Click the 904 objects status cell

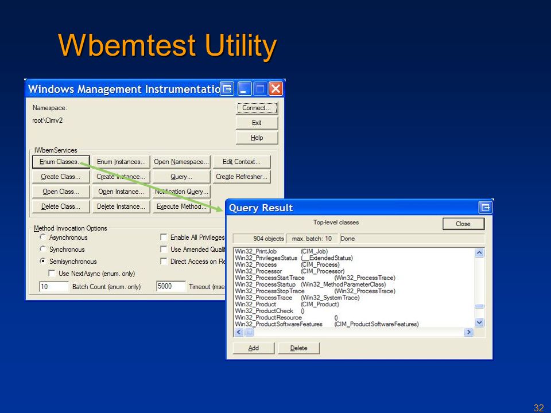click(259, 239)
